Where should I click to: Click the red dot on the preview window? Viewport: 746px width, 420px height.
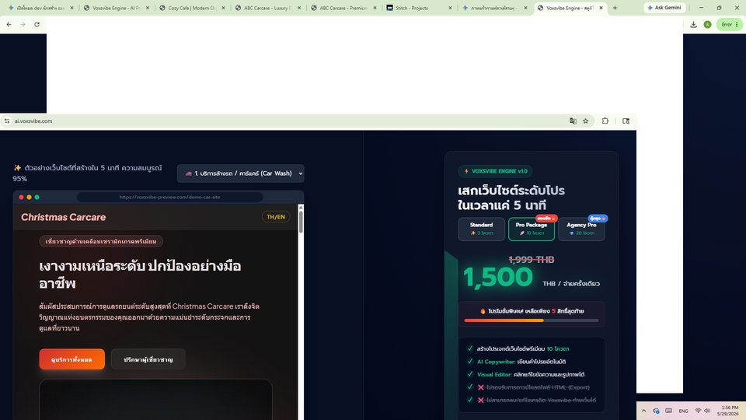[22, 197]
